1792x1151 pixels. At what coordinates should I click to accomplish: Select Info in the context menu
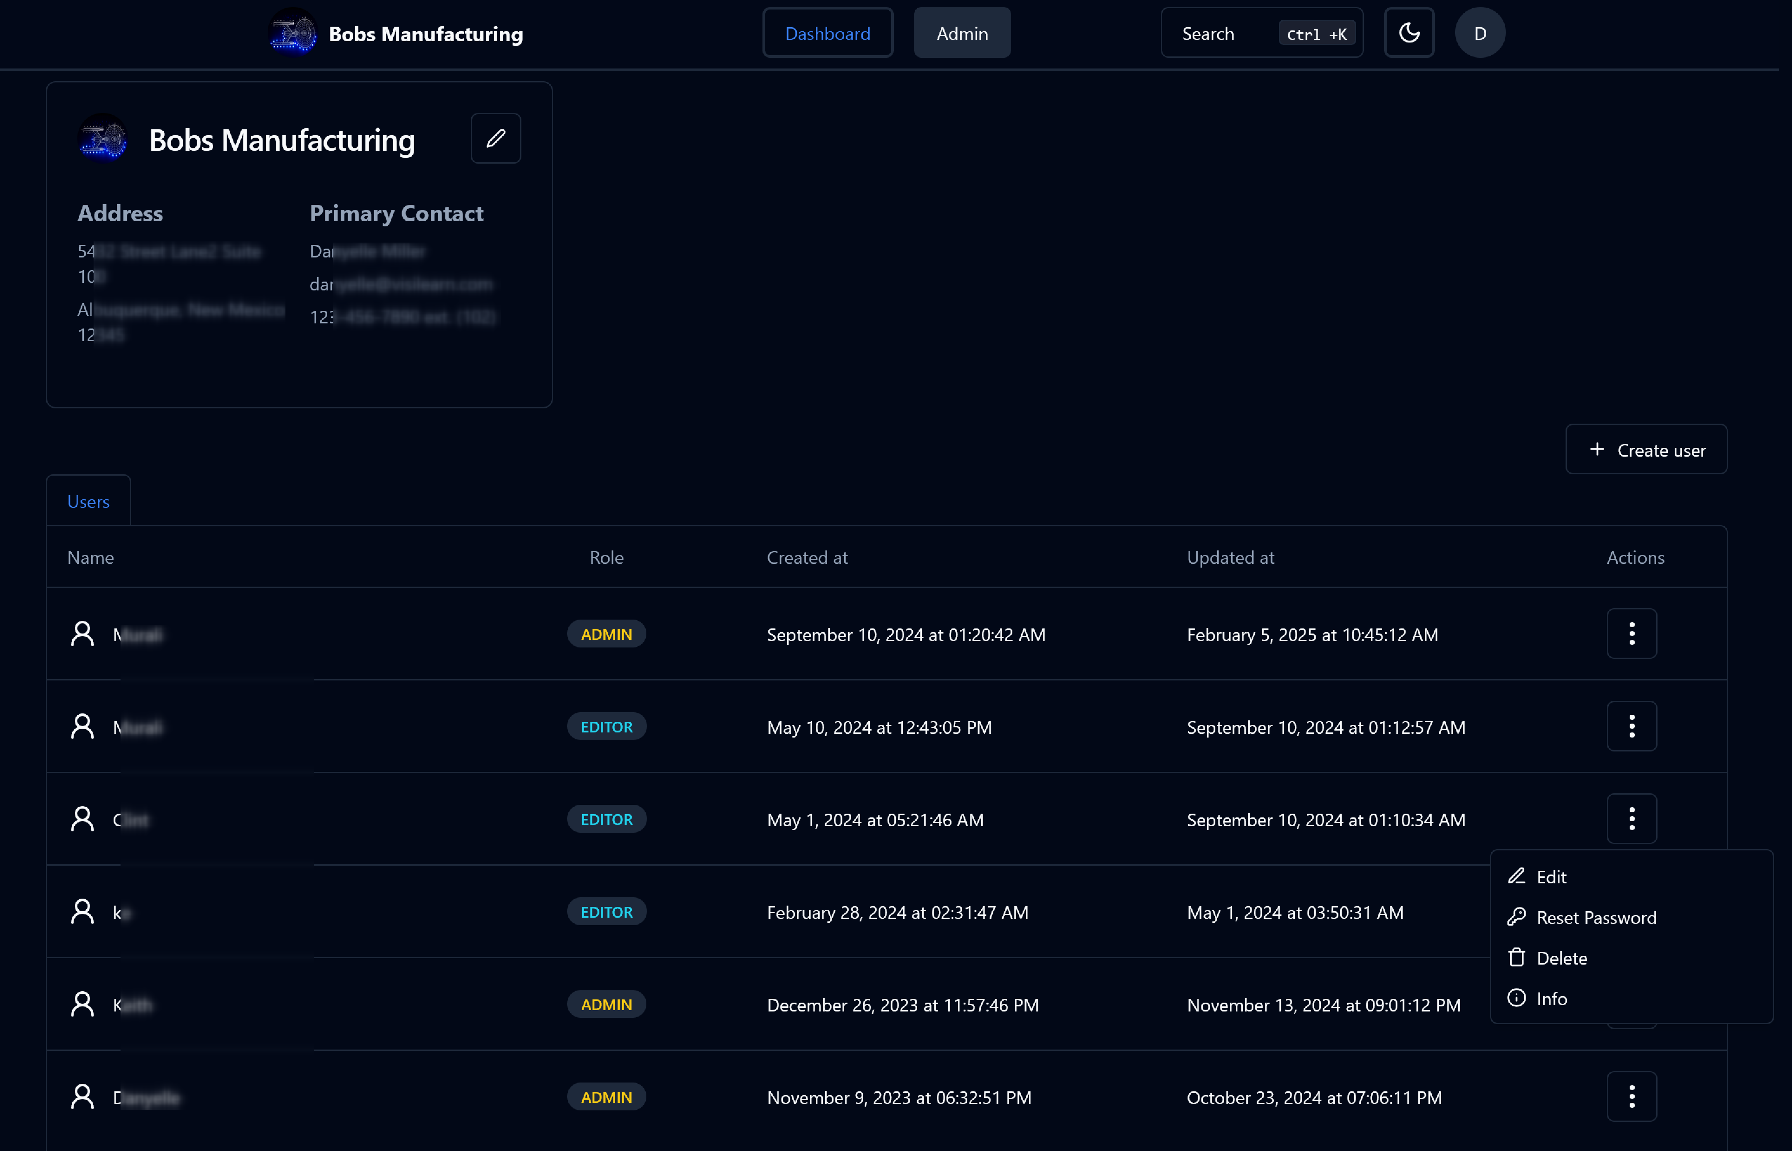click(1551, 998)
